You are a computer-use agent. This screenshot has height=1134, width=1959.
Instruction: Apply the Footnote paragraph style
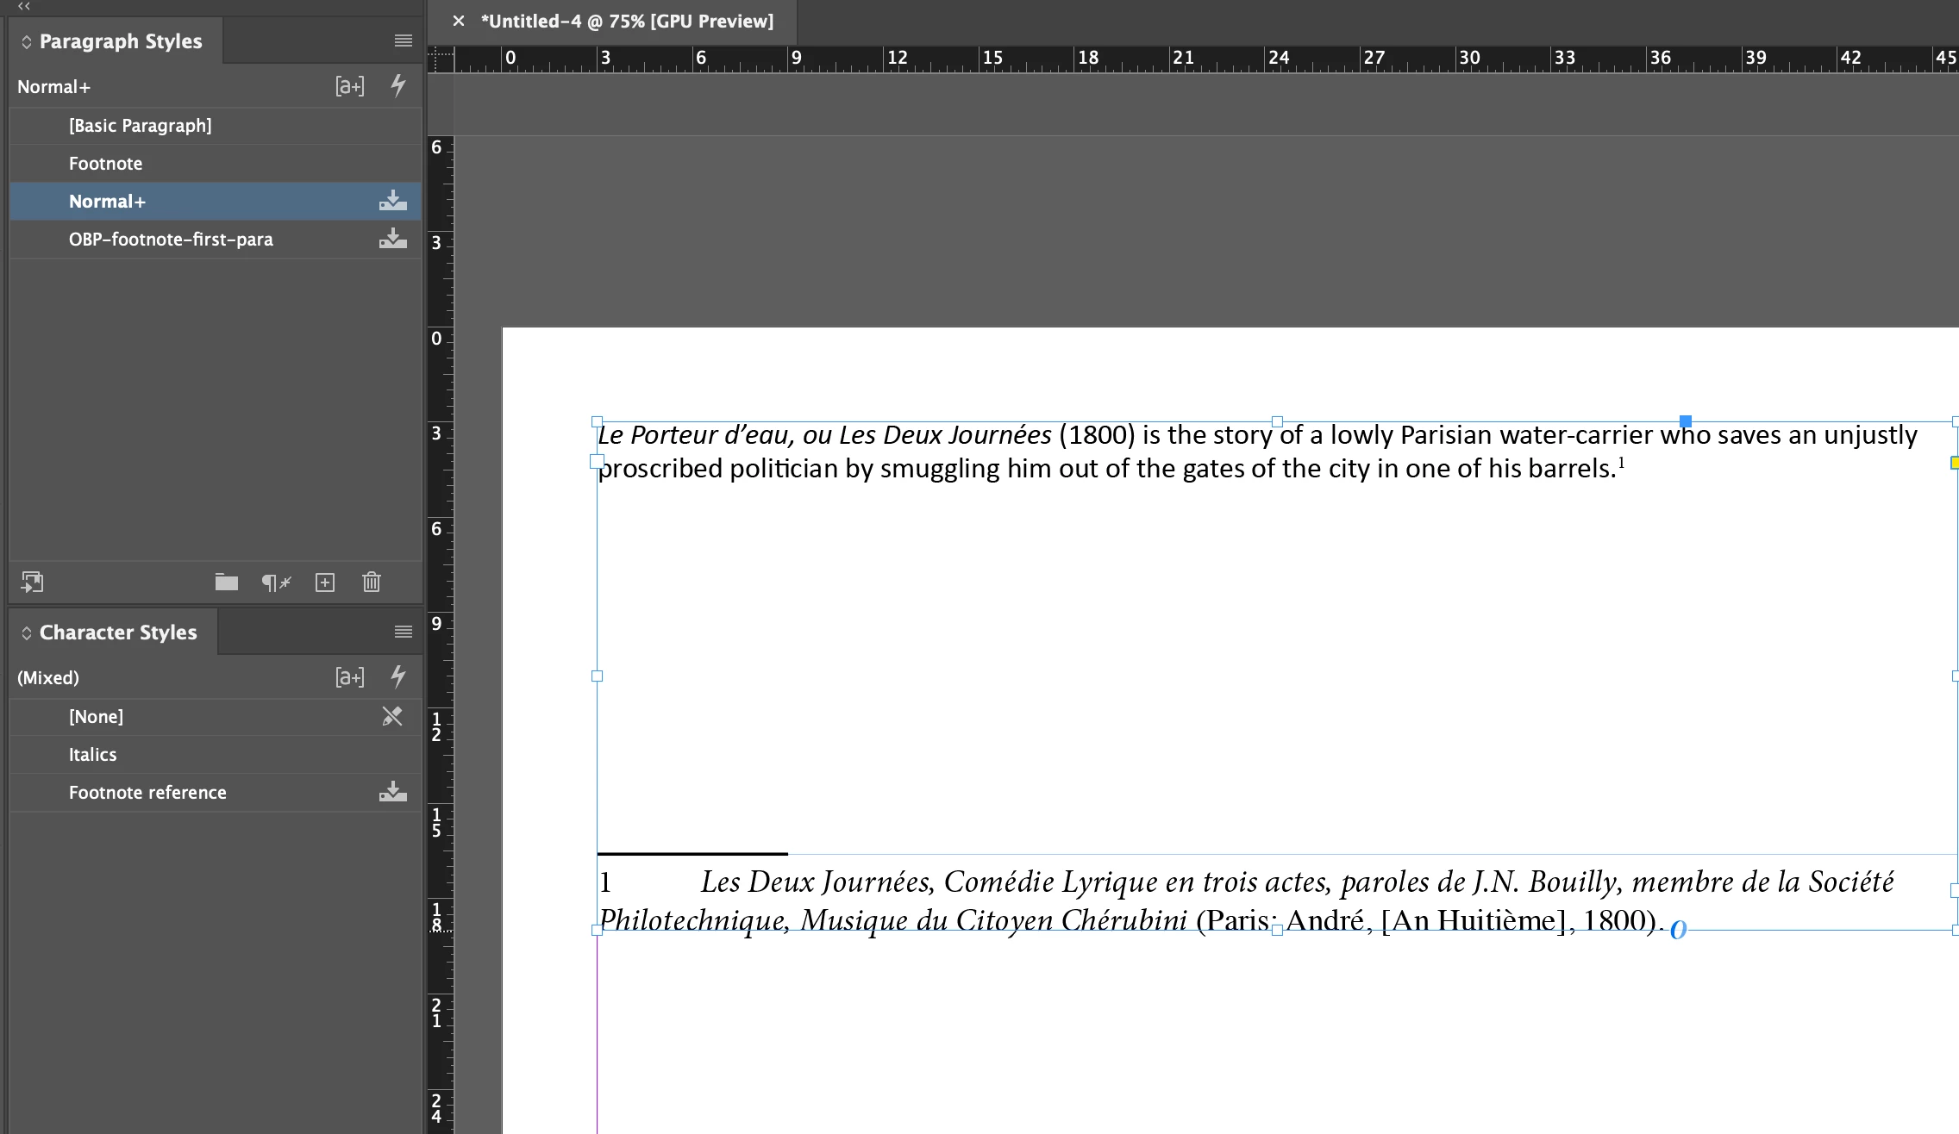pos(105,164)
